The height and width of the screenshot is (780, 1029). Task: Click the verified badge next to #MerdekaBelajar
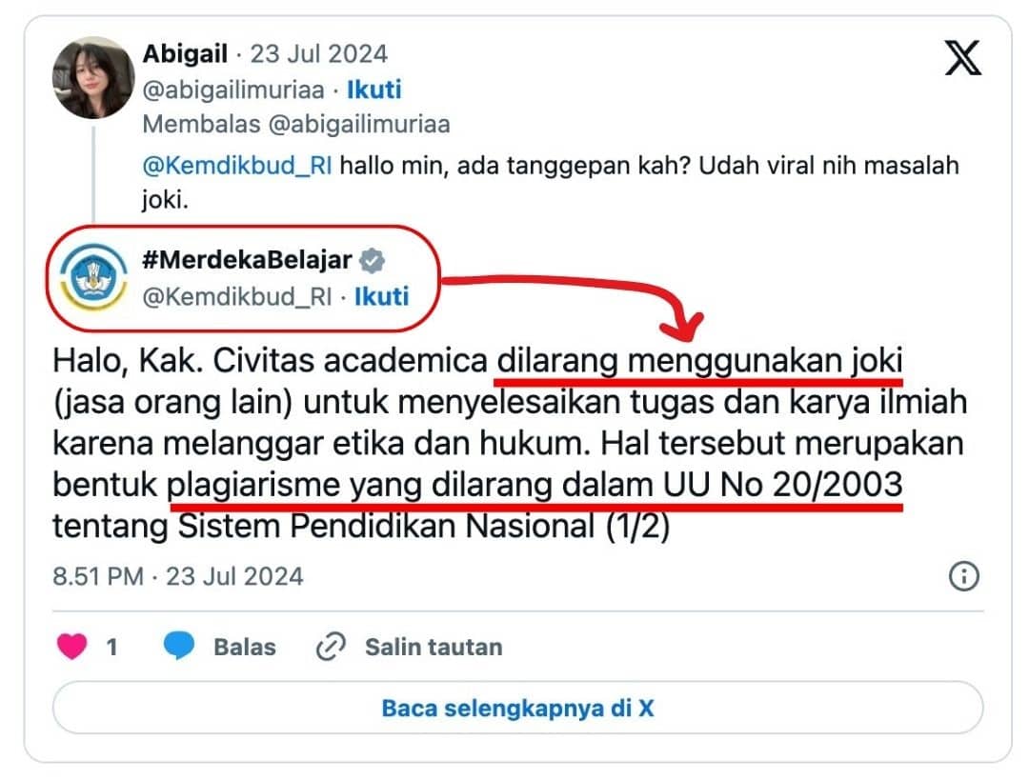[x=373, y=260]
